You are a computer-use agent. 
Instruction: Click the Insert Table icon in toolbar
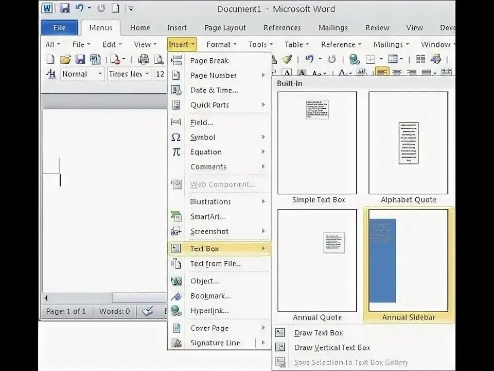393,59
